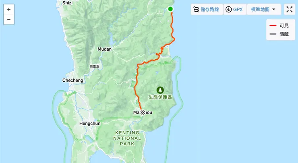The height and width of the screenshot is (163, 298).
Task: Enter fullscreen map view
Action: tap(290, 9)
